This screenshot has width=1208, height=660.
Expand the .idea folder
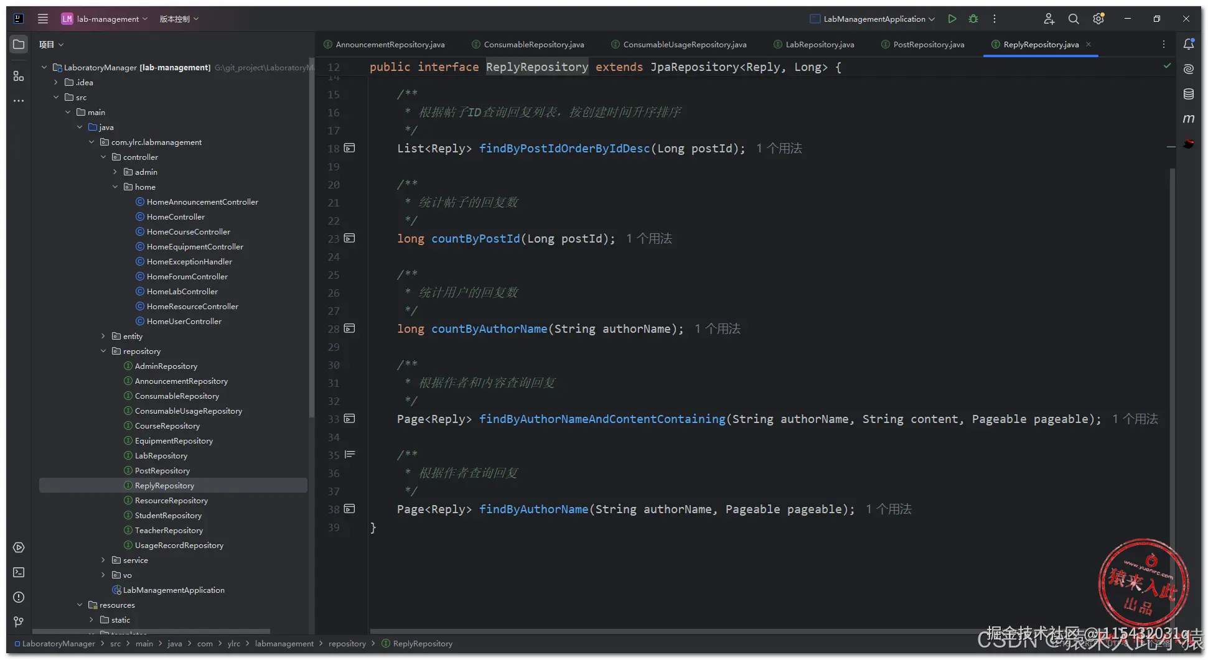click(x=56, y=82)
